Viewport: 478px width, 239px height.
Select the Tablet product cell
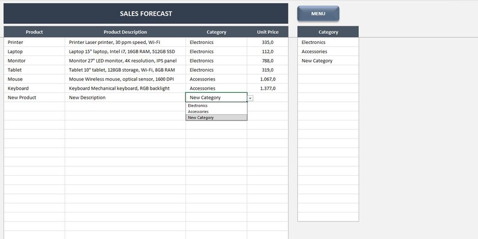coord(34,70)
